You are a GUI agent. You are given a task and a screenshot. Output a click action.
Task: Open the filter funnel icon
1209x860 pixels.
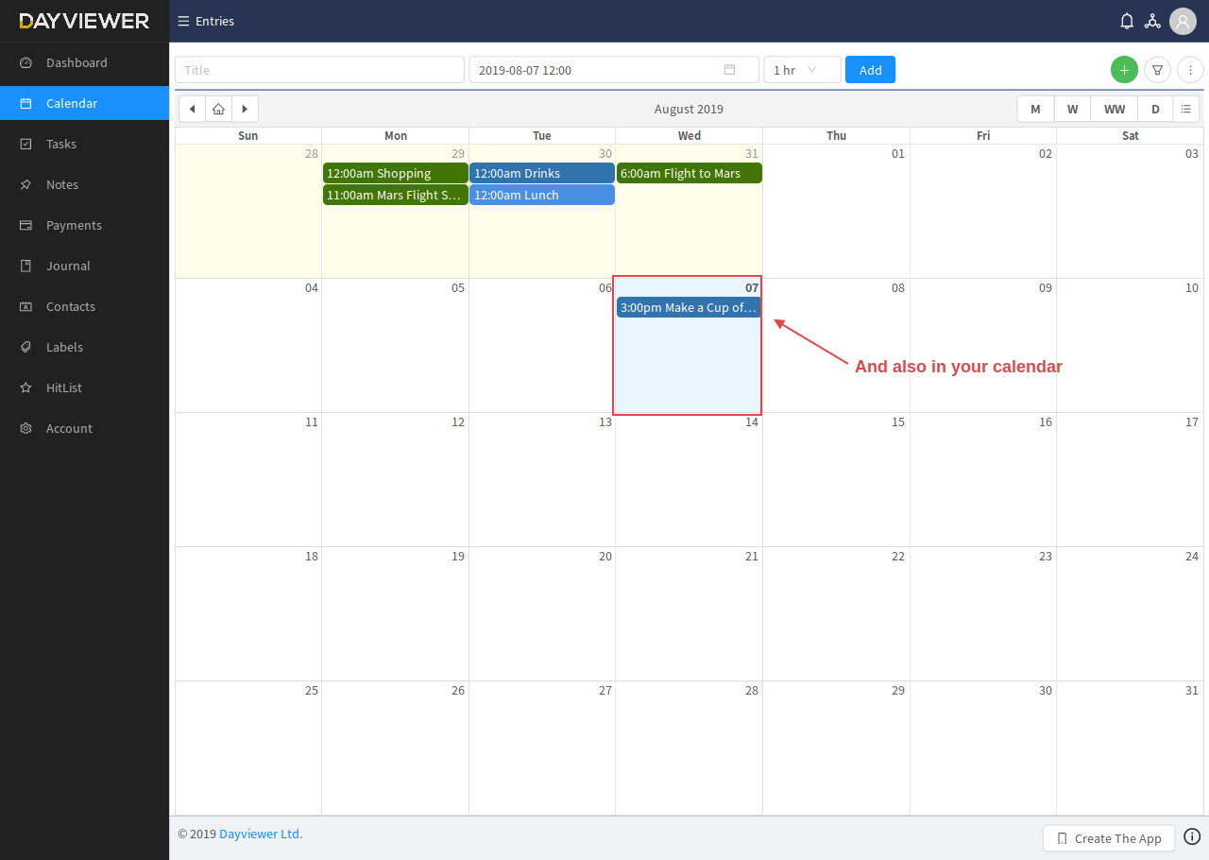click(1157, 70)
